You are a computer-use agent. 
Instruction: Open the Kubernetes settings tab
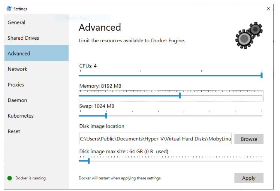36,116
